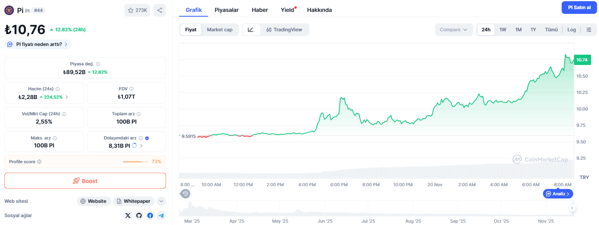Open the Telegram social link
The height and width of the screenshot is (225, 599).
(161, 215)
